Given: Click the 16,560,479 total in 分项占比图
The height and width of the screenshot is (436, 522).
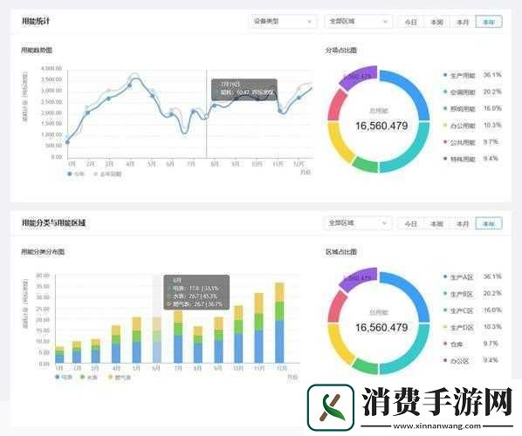Looking at the screenshot, I should 381,126.
